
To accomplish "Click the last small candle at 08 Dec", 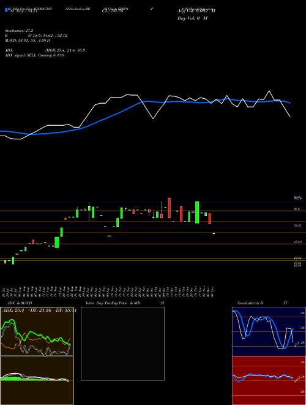I will pos(214,234).
